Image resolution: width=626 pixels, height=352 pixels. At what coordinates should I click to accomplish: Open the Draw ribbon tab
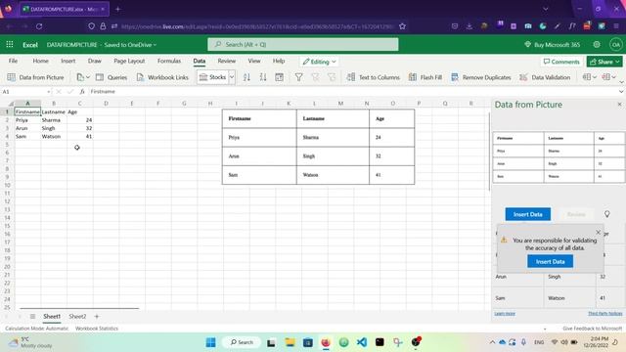[x=94, y=61]
